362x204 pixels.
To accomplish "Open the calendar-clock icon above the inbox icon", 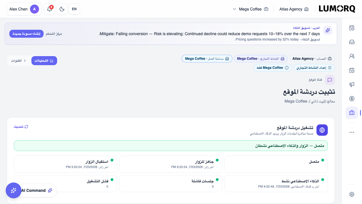I will click(x=352, y=28).
